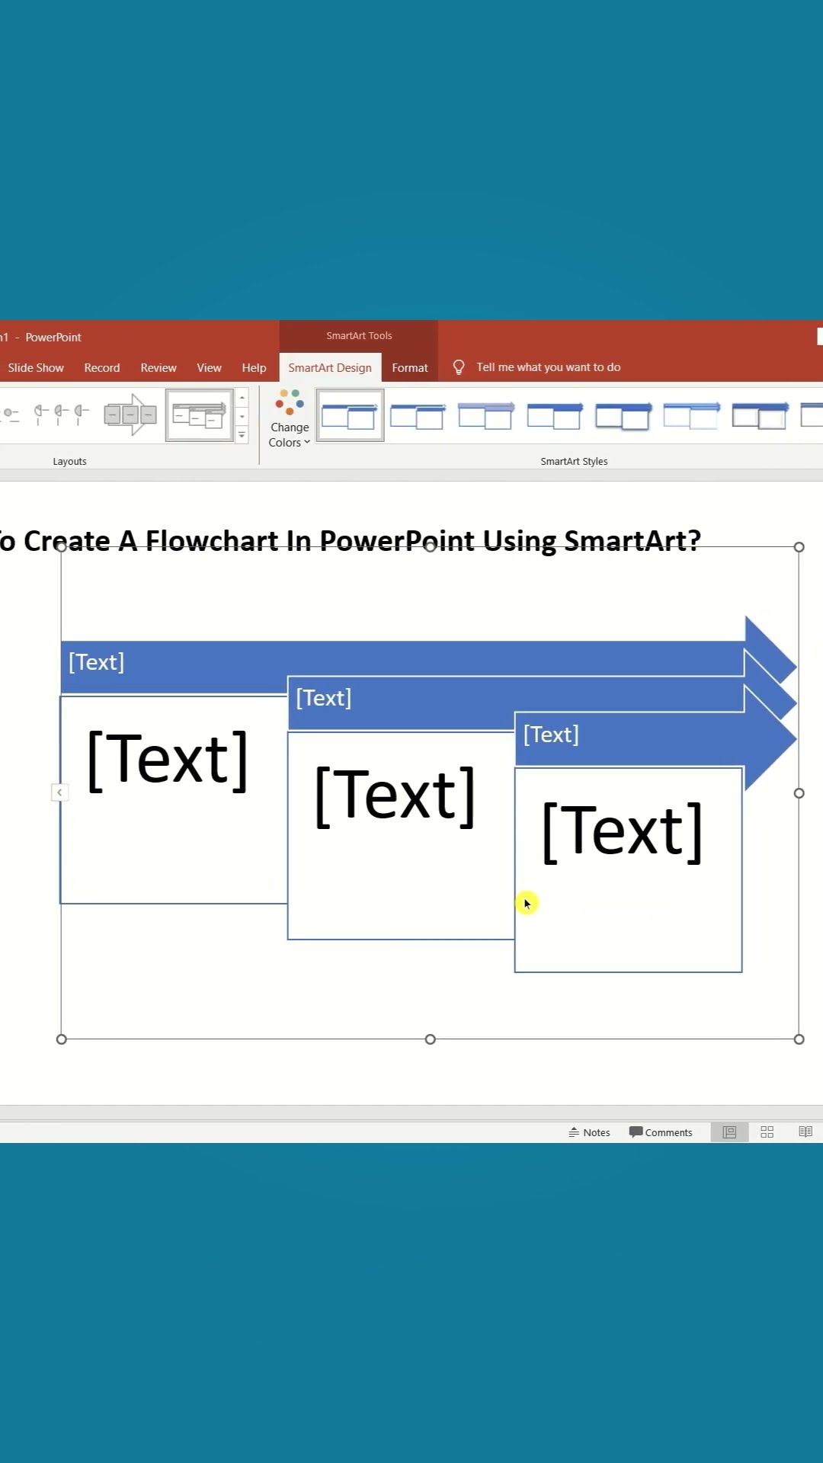The width and height of the screenshot is (823, 1463).
Task: Click the SmartArt Styles group label
Action: pyautogui.click(x=574, y=461)
